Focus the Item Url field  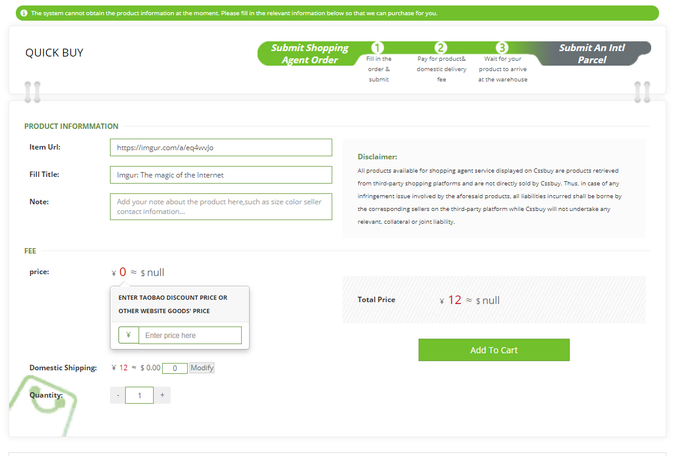pos(221,147)
